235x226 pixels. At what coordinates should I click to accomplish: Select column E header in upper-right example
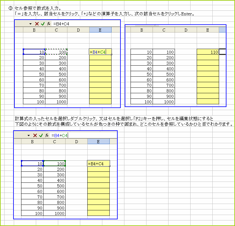pos(208,30)
